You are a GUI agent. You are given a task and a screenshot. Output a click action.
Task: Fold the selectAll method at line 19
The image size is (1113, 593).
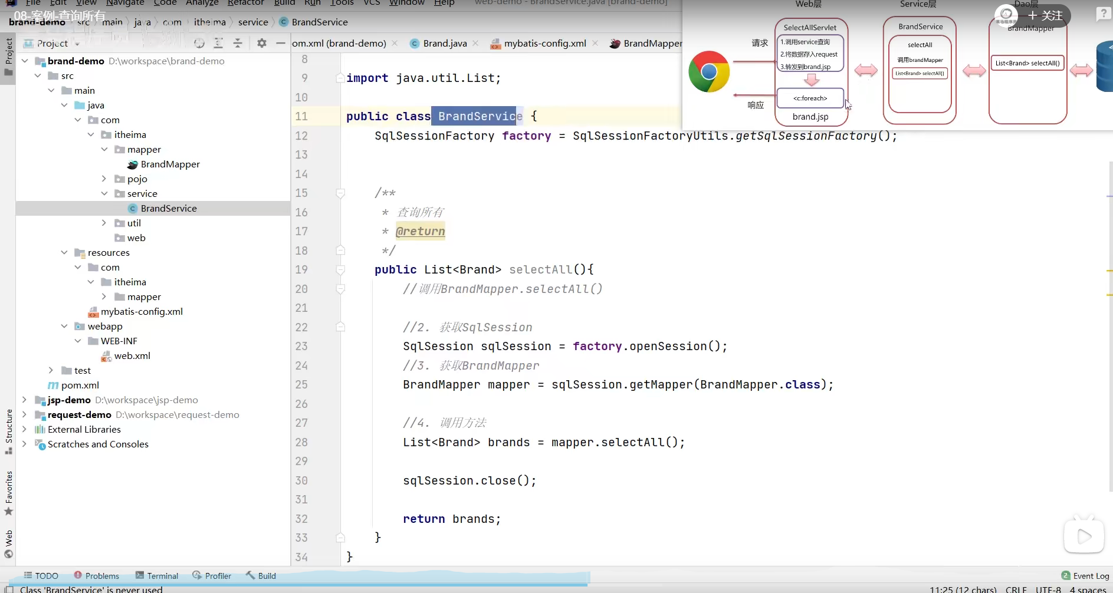pos(340,269)
